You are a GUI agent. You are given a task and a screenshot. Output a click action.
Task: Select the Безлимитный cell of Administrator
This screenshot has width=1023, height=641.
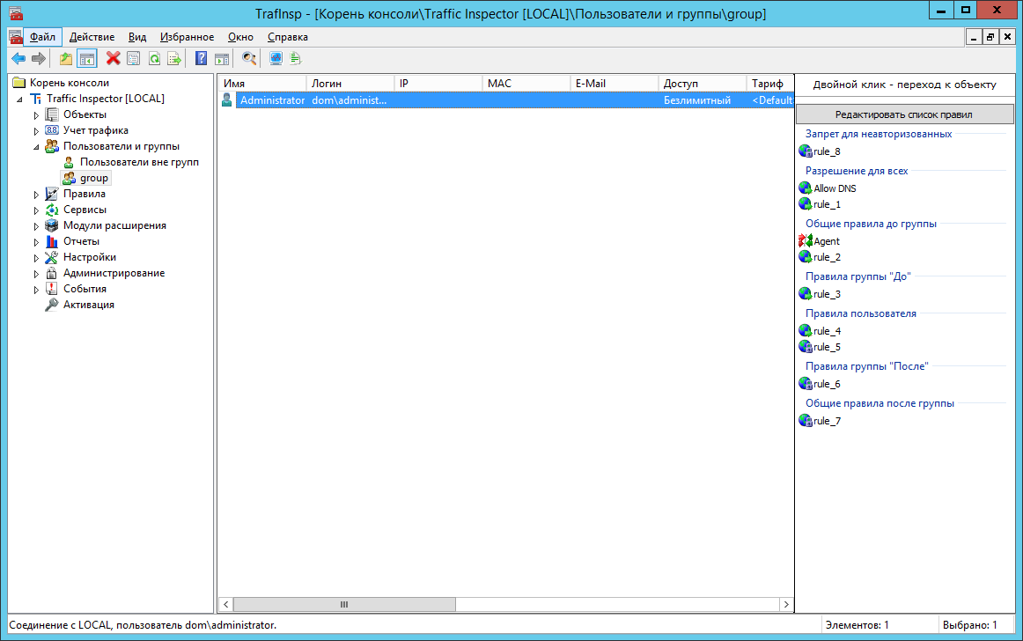696,99
